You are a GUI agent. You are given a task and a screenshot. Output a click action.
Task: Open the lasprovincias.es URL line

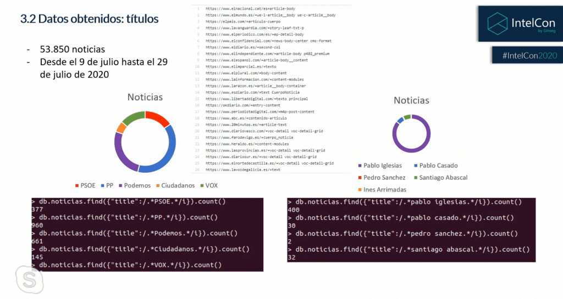pos(265,150)
